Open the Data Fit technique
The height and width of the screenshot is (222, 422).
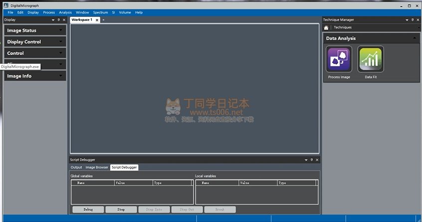click(x=371, y=59)
